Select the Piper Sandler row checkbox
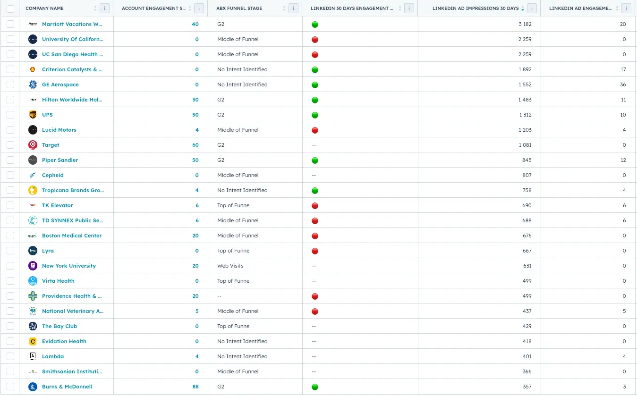Viewport: 637px width, 396px height. pyautogui.click(x=10, y=160)
